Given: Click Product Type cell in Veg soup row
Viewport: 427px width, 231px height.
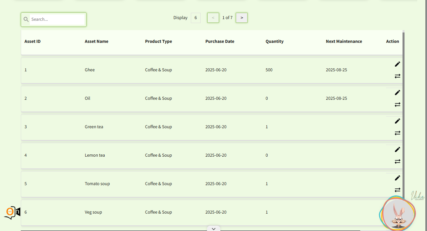Looking at the screenshot, I should click(158, 212).
